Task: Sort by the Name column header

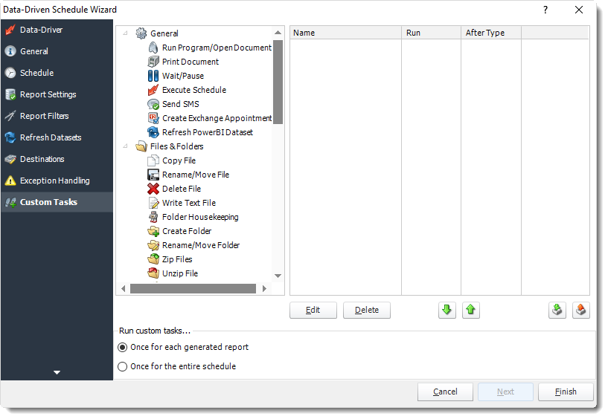Action: click(345, 33)
